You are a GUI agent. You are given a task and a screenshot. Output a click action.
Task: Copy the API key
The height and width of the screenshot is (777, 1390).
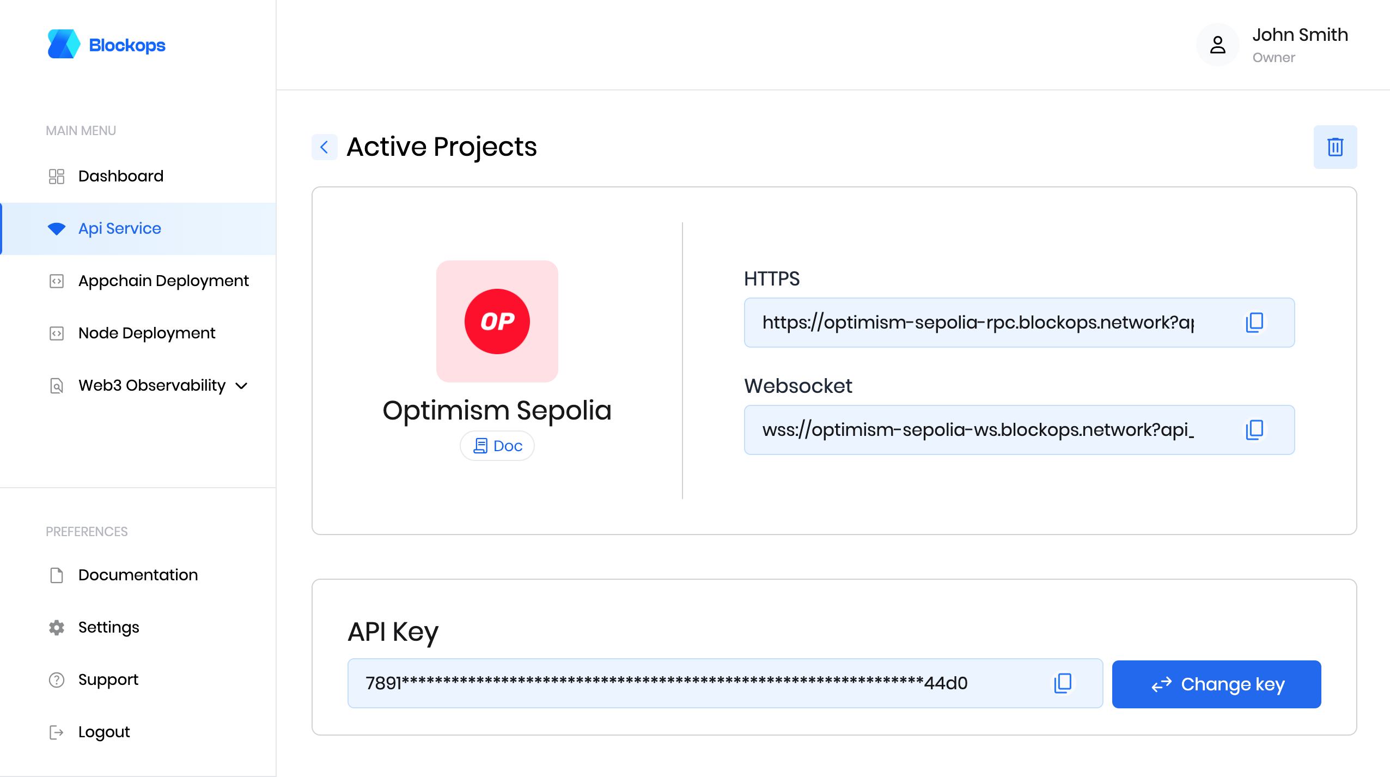click(1063, 683)
